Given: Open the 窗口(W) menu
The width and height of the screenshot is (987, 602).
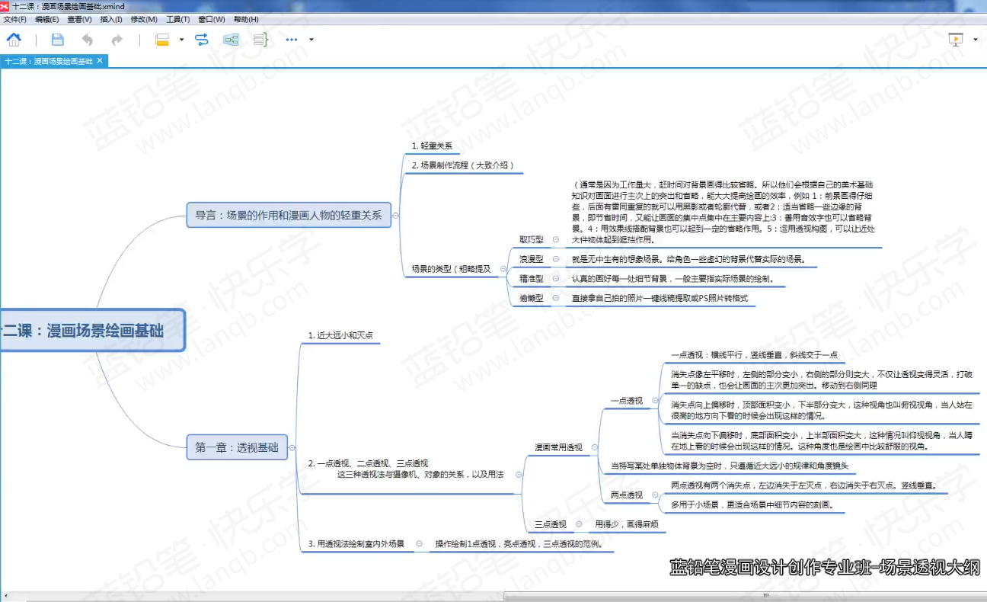Looking at the screenshot, I should tap(212, 19).
